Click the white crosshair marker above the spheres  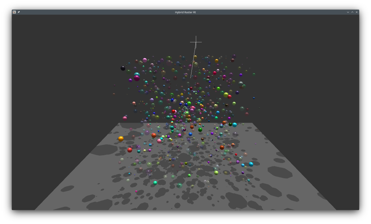pyautogui.click(x=196, y=42)
